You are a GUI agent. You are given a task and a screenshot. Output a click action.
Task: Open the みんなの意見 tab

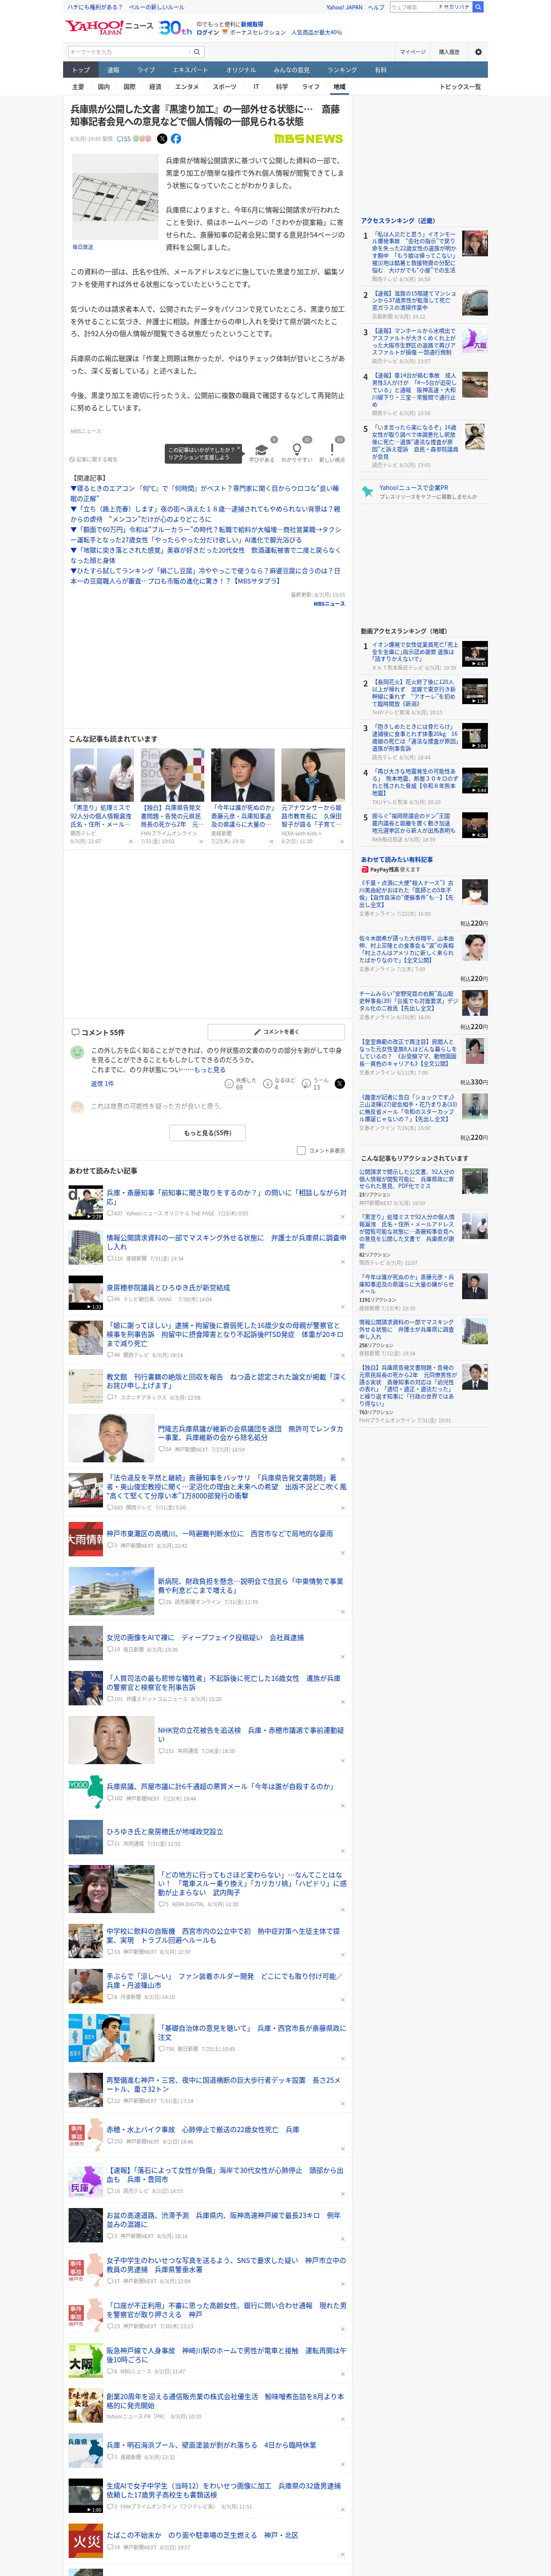point(291,70)
